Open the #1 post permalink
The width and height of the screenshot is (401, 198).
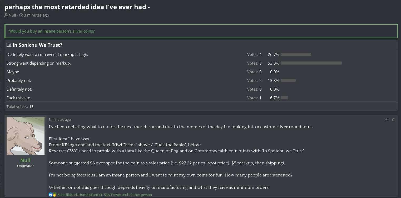394,120
